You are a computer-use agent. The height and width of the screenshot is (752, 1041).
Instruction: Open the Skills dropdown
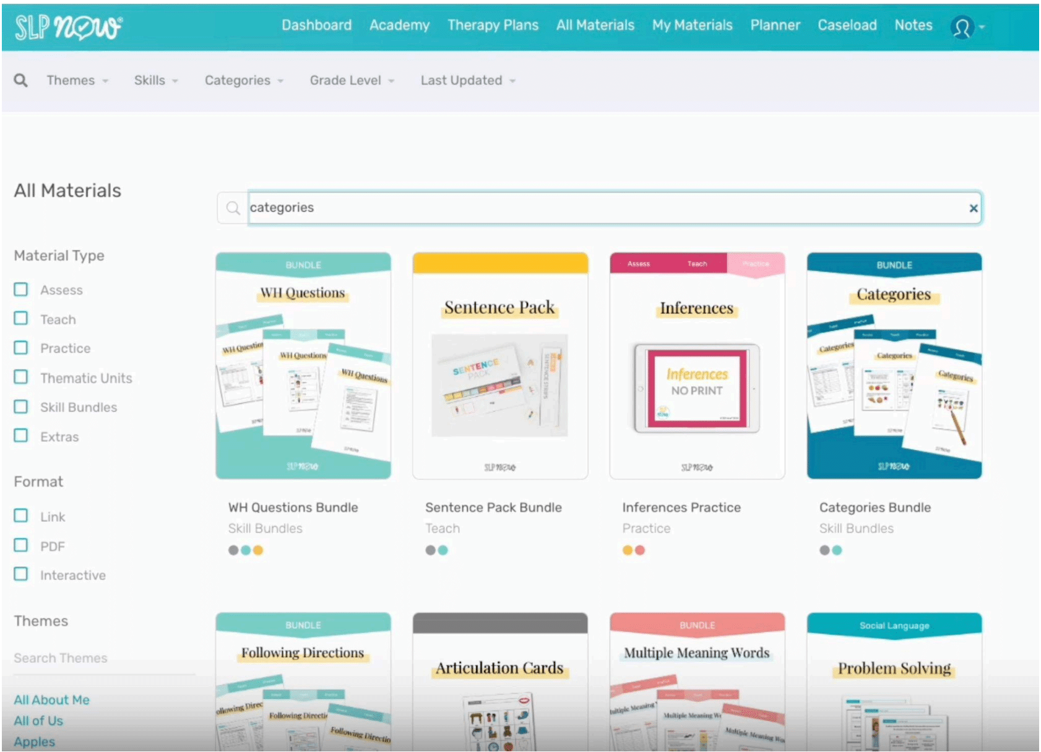click(x=156, y=80)
